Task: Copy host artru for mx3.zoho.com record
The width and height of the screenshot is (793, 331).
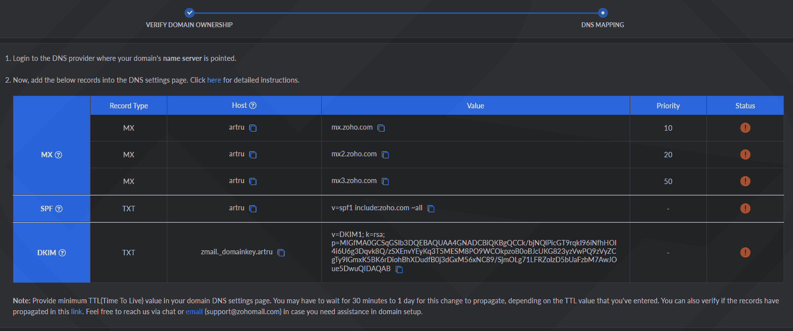Action: pos(253,182)
